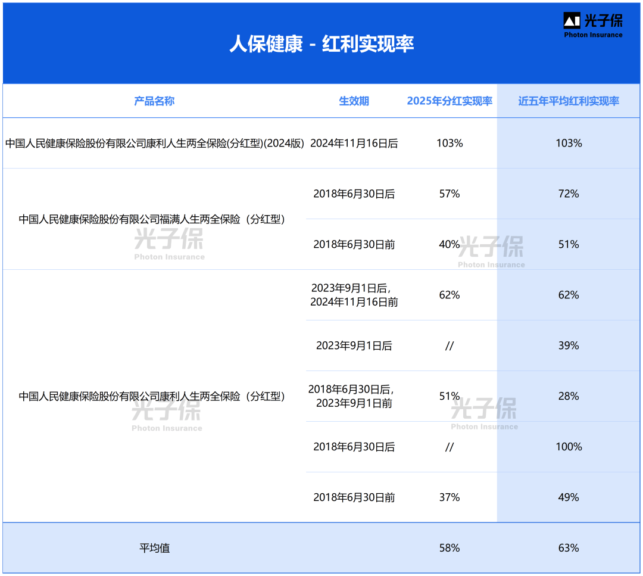Click the standalone 2023年9月1日后 cell beside 39%

354,345
